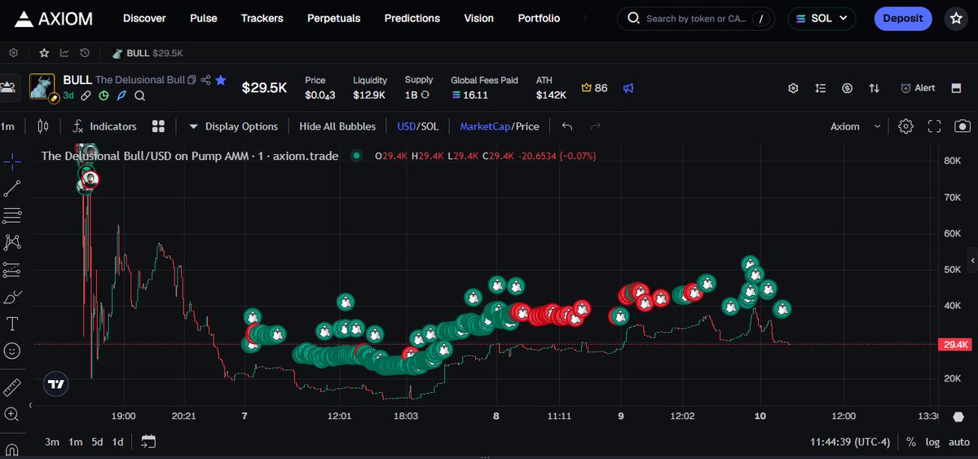
Task: Open the Pulse tab
Action: click(x=204, y=18)
